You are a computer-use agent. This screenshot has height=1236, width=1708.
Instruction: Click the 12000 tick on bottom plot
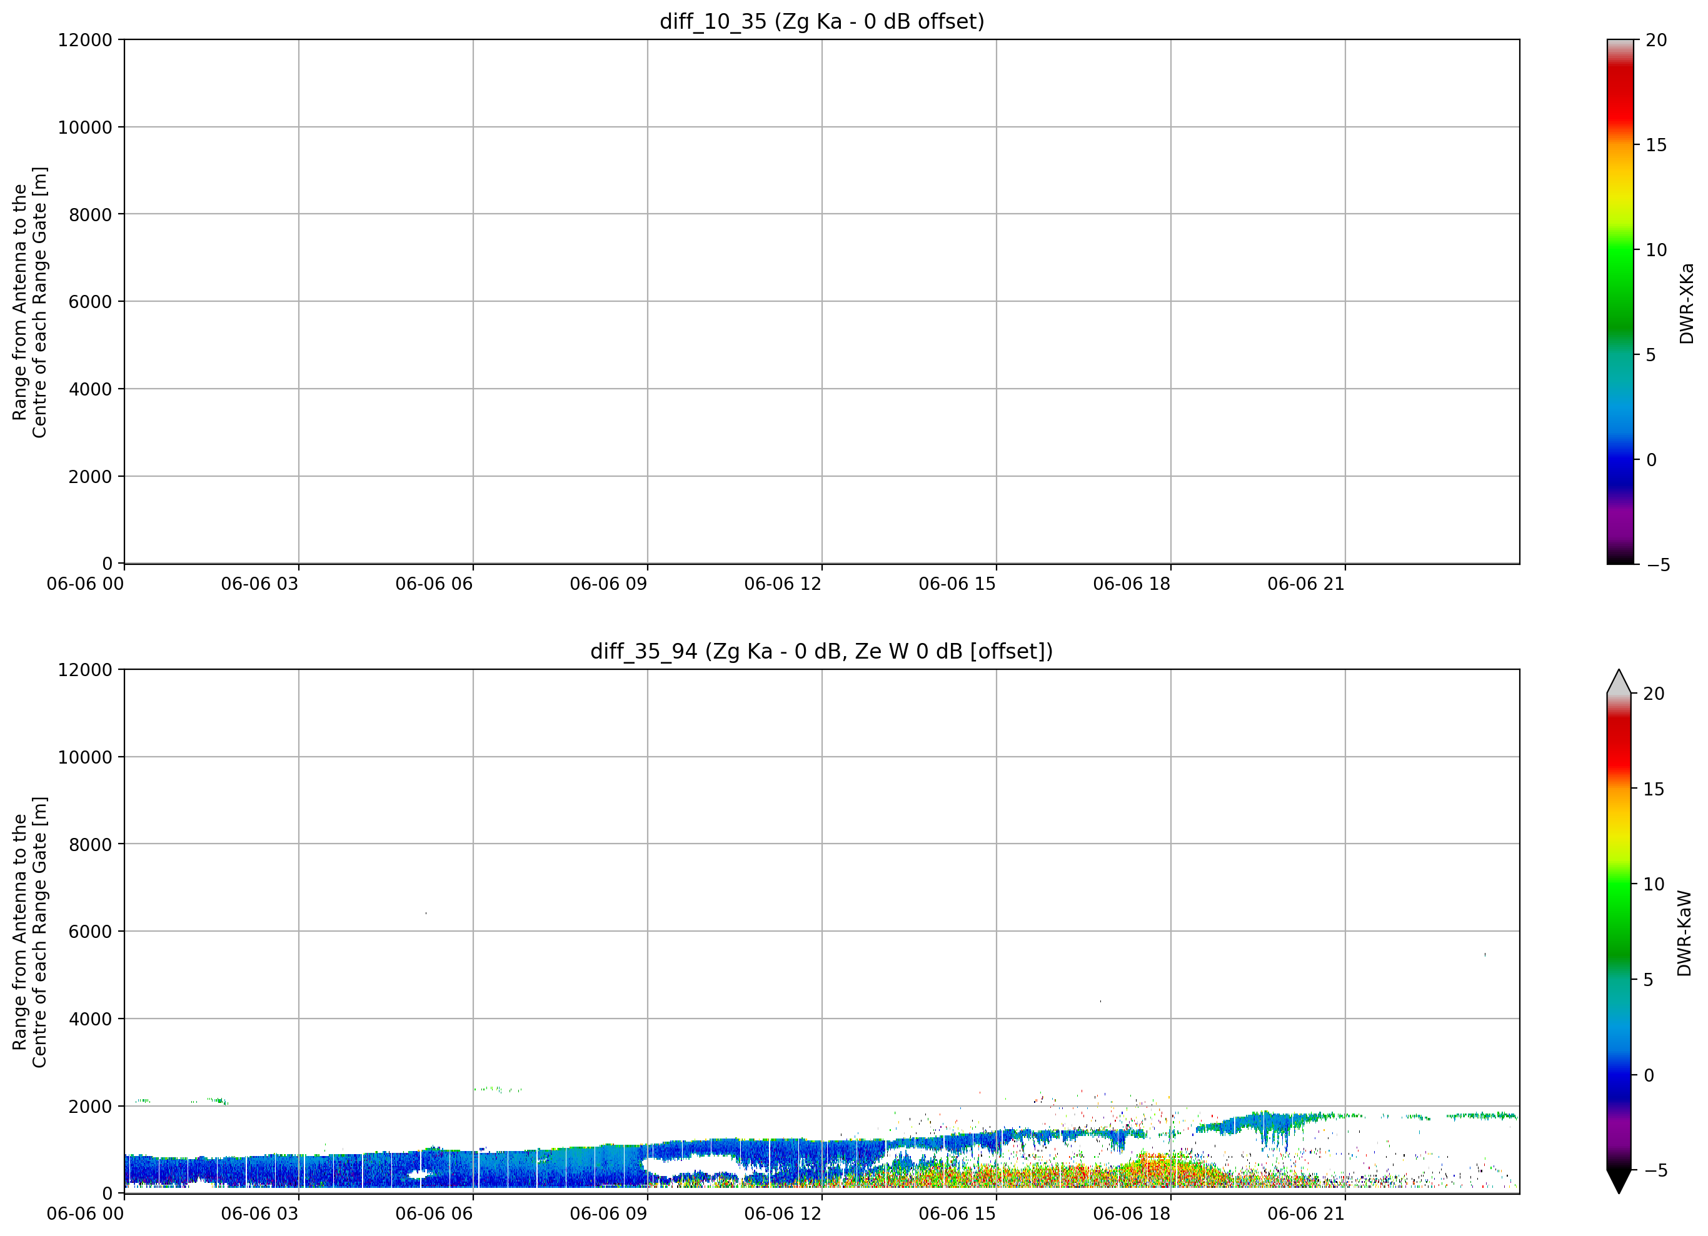point(85,670)
